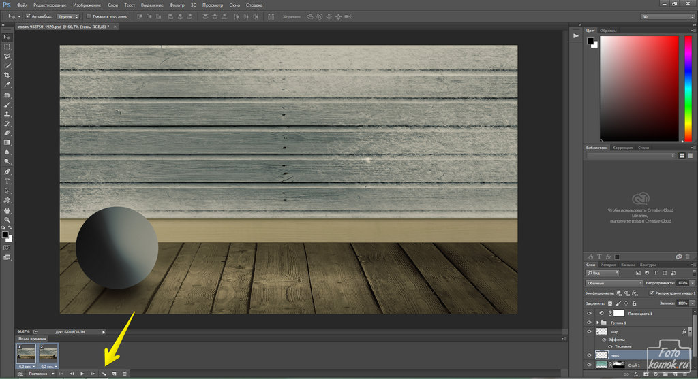
Task: Expand the Группа 1 layer group
Action: click(x=598, y=322)
